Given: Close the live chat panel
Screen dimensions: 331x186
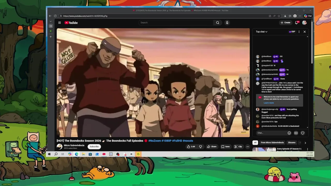Looking at the screenshot, I should pyautogui.click(x=305, y=32).
